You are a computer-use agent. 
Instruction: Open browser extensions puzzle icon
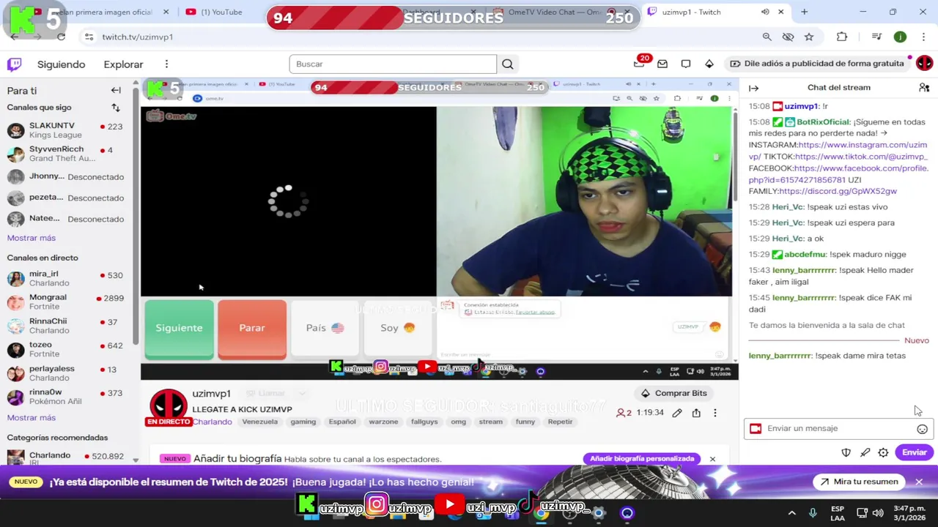point(842,37)
